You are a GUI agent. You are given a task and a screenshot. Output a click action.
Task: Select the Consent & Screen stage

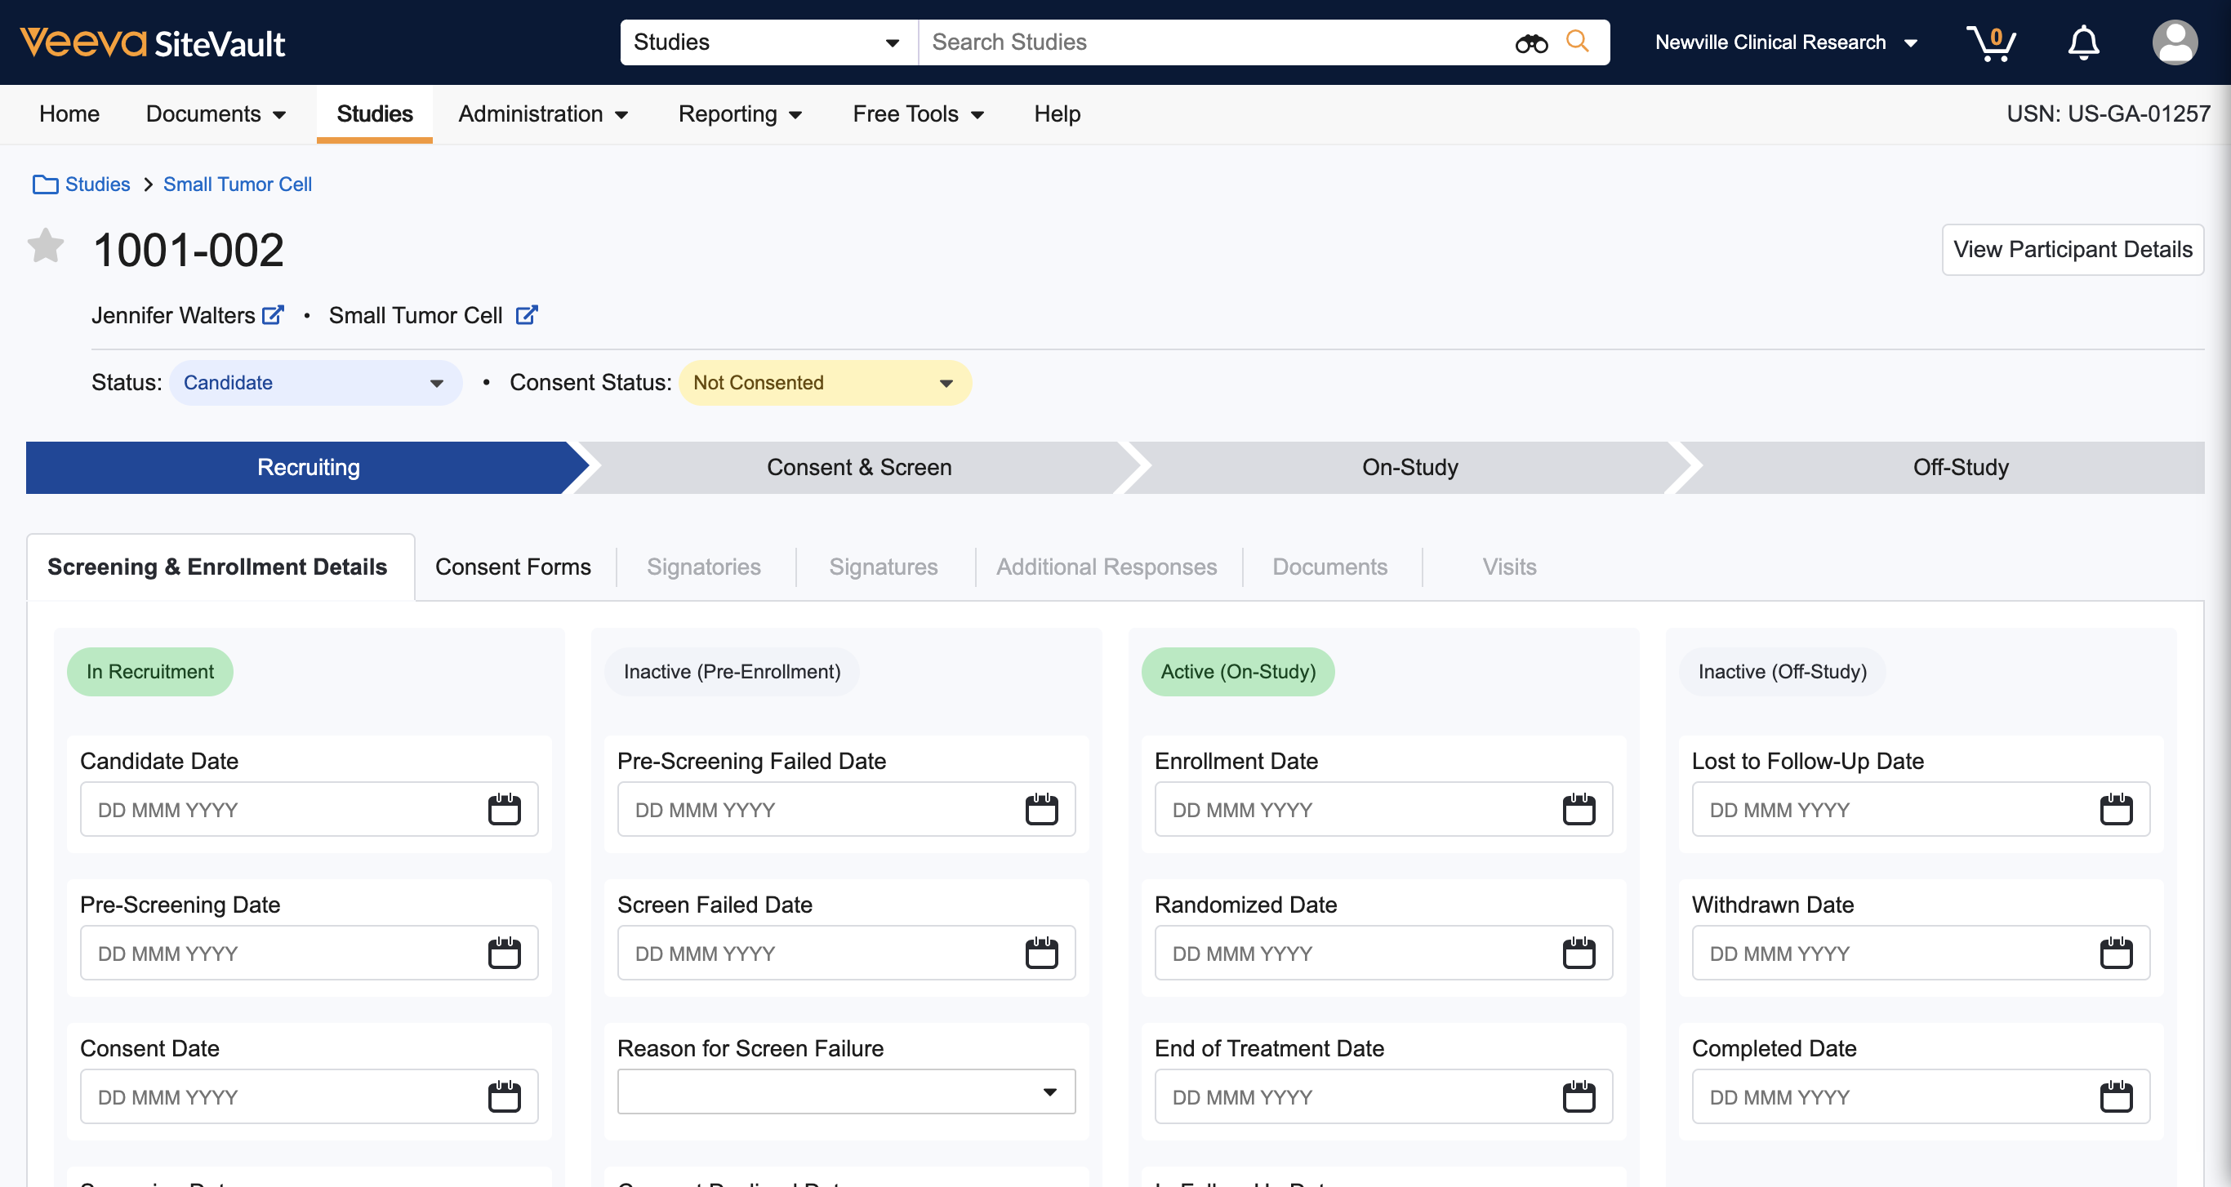point(858,468)
